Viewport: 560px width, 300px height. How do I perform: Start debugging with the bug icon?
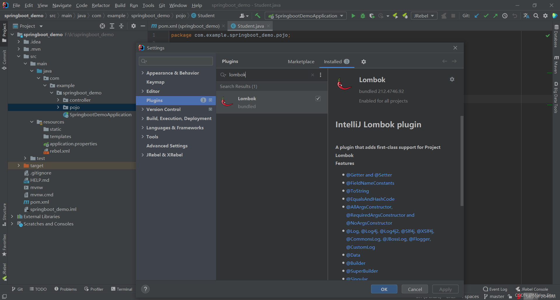tap(363, 16)
